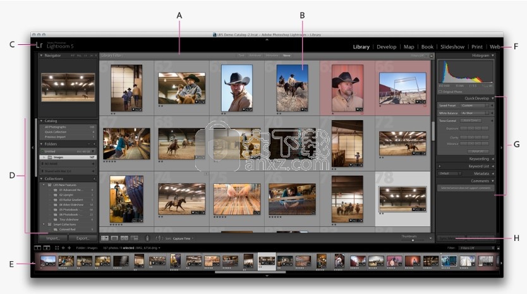The image size is (527, 294).
Task: Click the Lr identity plate logo
Action: click(x=39, y=45)
